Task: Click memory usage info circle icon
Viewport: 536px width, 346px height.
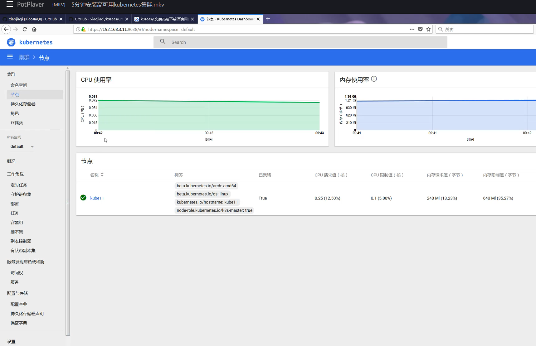Action: pyautogui.click(x=374, y=79)
